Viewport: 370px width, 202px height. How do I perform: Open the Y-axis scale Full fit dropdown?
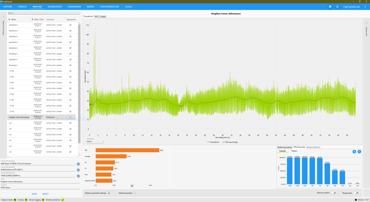95,141
